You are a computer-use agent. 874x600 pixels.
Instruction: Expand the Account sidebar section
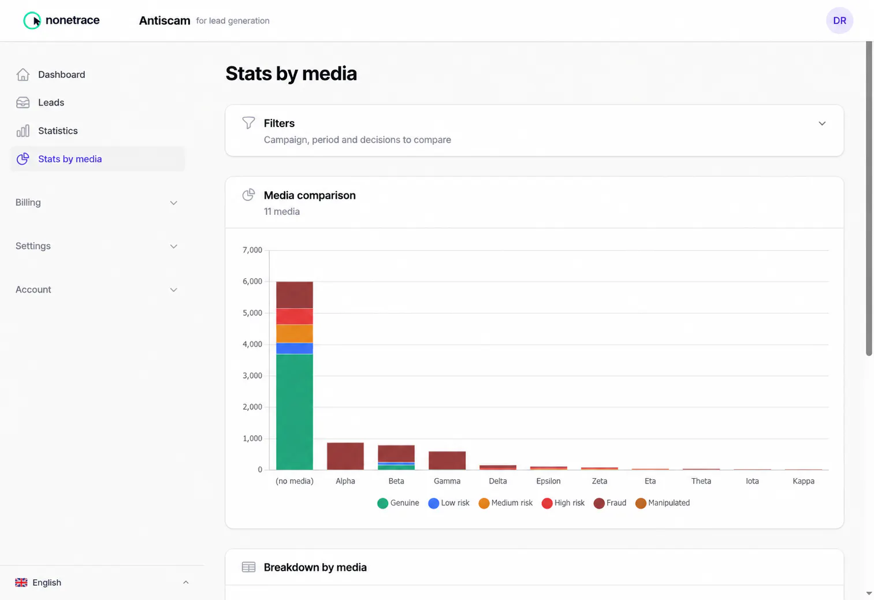click(x=96, y=290)
